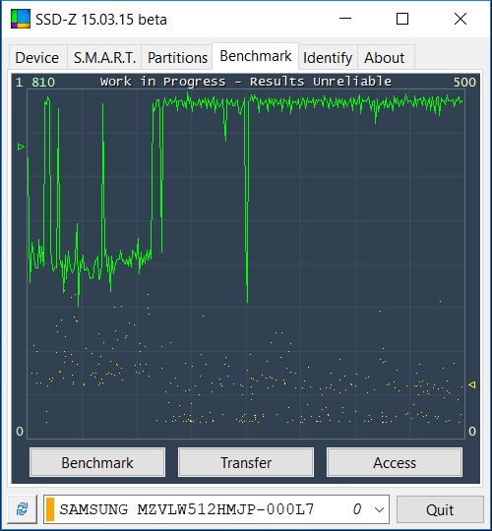The image size is (492, 531).
Task: Show the About tab
Action: (x=385, y=58)
